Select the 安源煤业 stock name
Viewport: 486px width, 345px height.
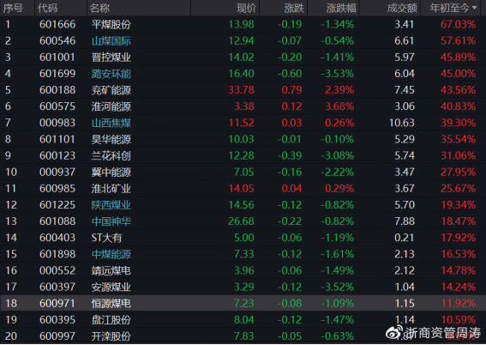[111, 287]
